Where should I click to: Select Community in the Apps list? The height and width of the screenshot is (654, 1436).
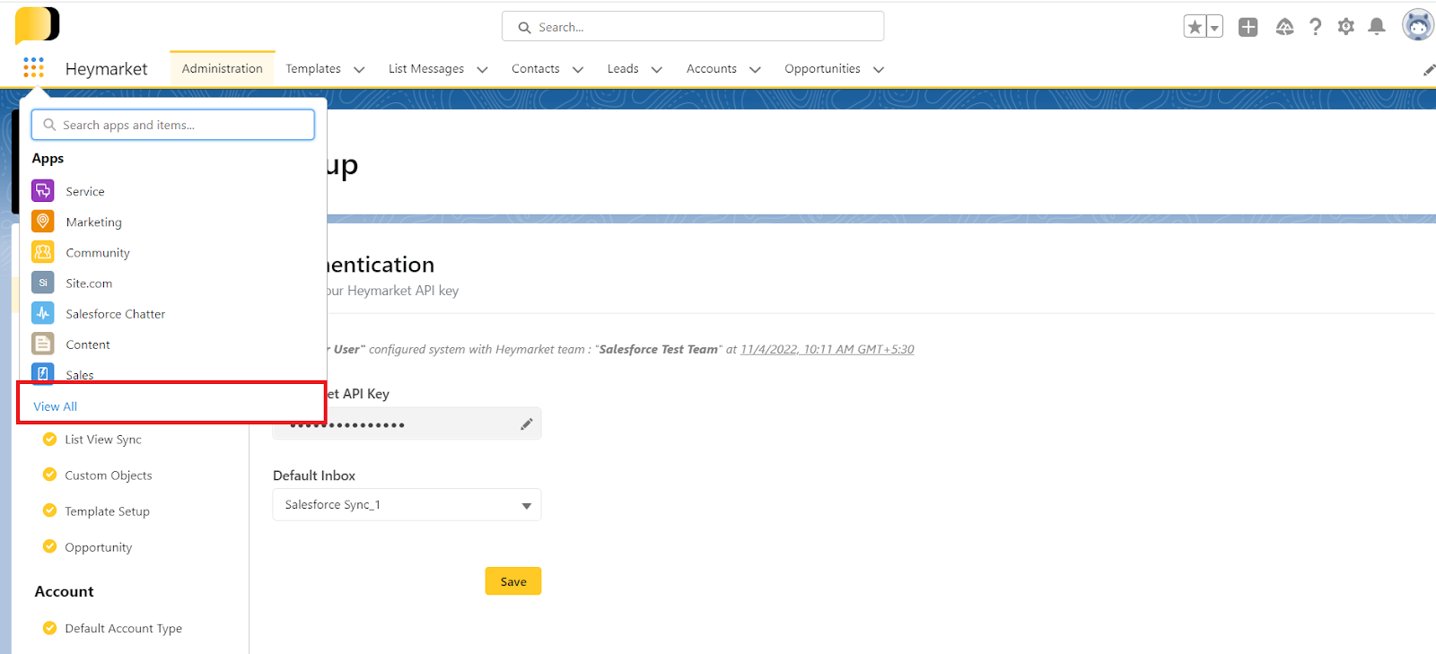point(98,253)
